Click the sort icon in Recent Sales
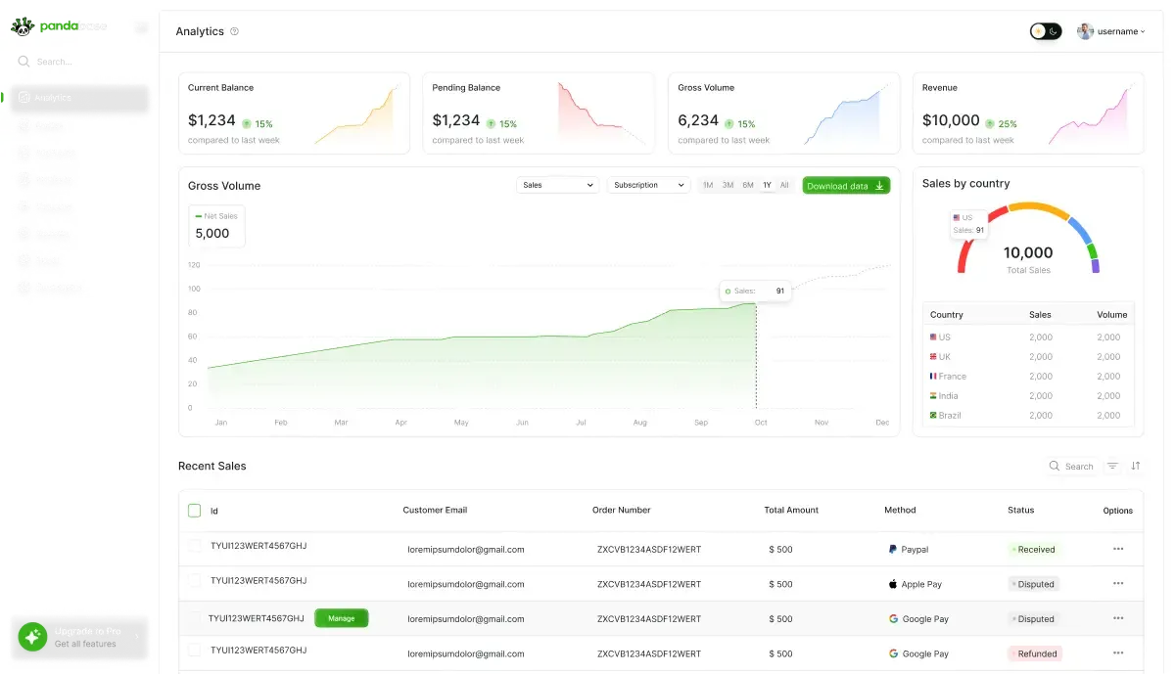 click(1136, 467)
